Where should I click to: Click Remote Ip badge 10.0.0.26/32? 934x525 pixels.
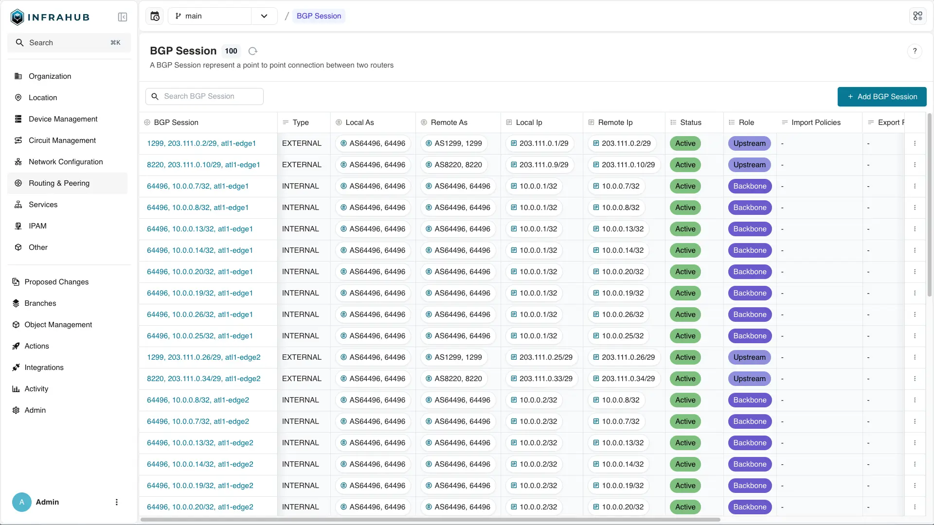click(x=618, y=315)
